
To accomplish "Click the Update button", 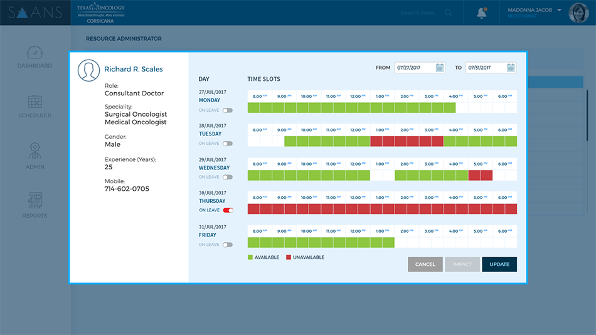I will [499, 264].
